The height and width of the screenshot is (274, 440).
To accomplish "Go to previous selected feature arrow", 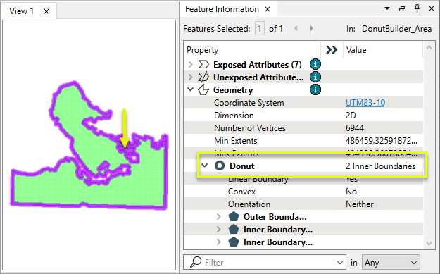I will 296,28.
